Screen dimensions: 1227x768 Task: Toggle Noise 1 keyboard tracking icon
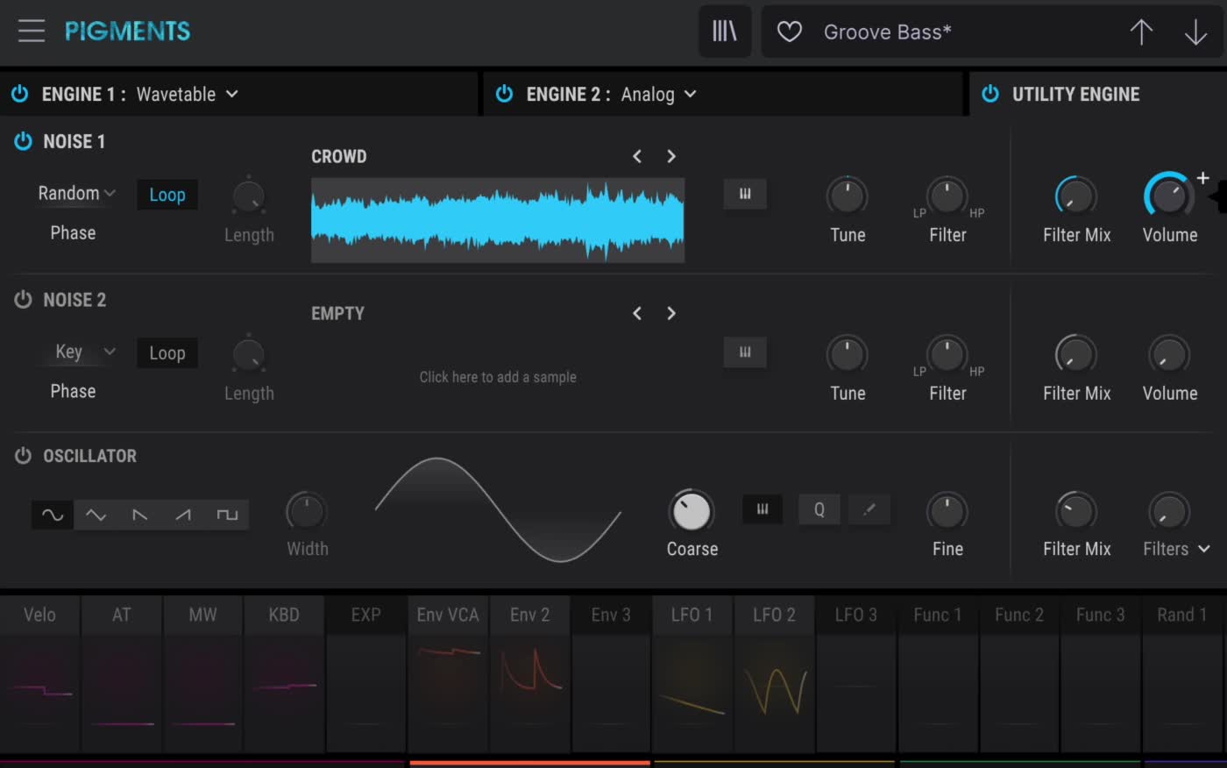[x=745, y=194]
